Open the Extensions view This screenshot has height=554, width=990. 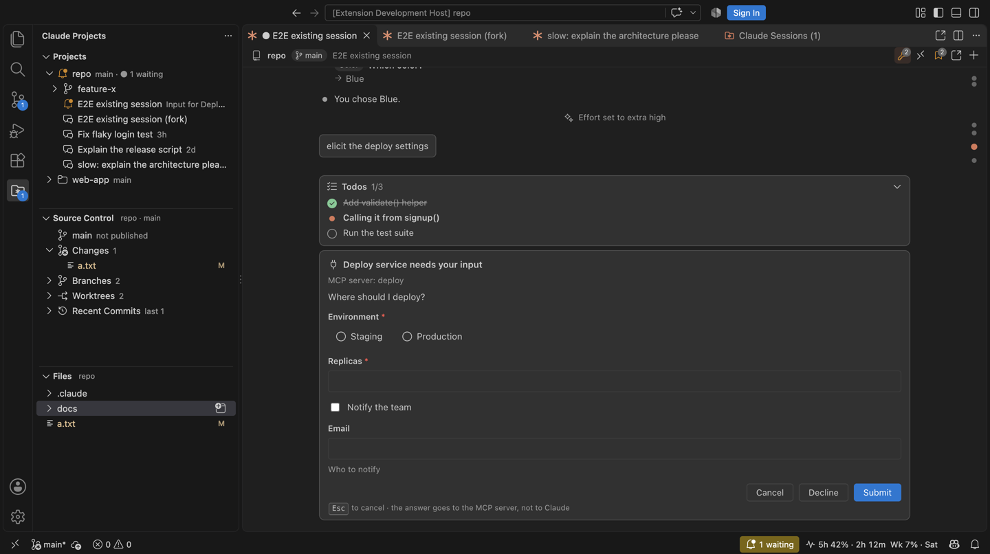click(x=18, y=160)
